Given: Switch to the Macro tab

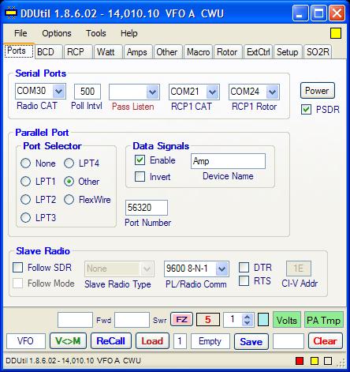Looking at the screenshot, I should tap(199, 52).
